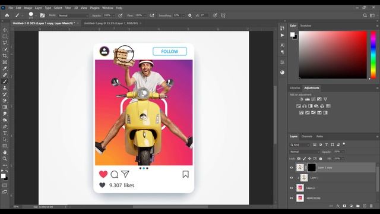Select the Horizontal Type tool
The width and height of the screenshot is (380, 214).
[5, 133]
